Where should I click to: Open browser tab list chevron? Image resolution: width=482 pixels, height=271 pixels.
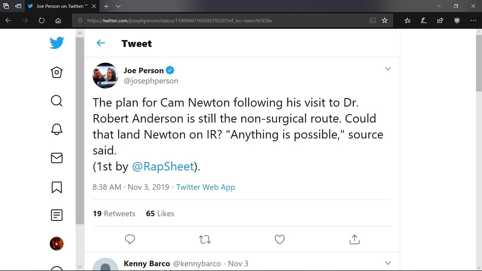(x=118, y=6)
